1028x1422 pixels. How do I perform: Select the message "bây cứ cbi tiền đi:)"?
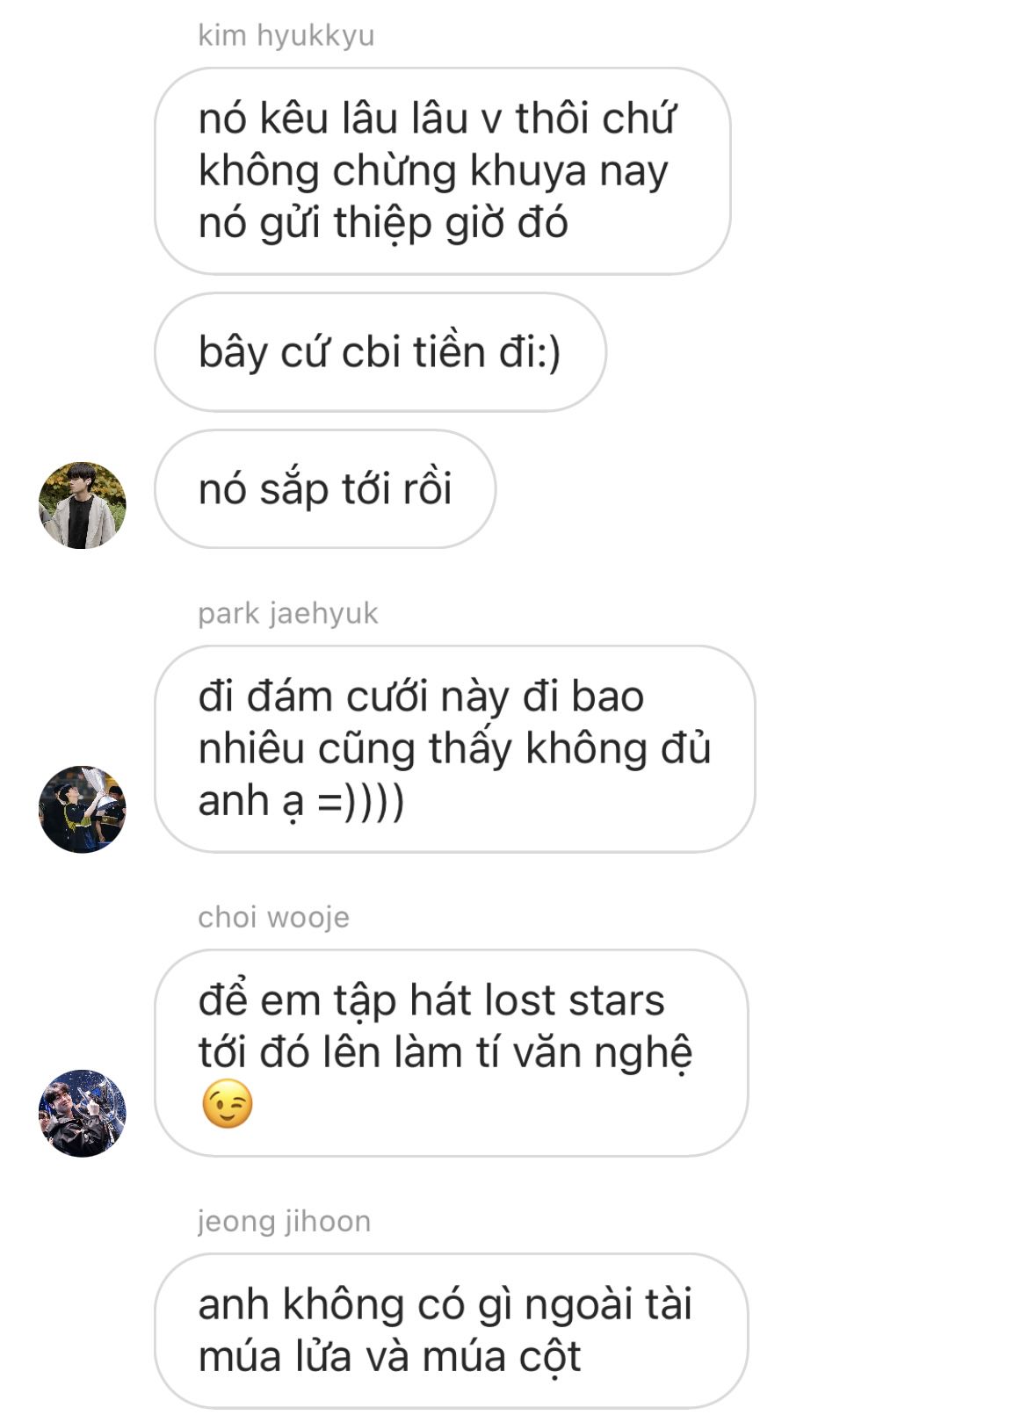pyautogui.click(x=380, y=352)
